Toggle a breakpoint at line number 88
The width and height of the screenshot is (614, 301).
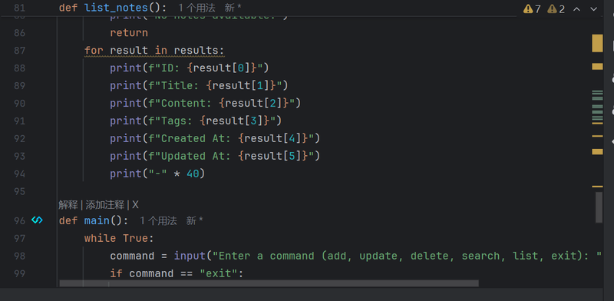20,68
